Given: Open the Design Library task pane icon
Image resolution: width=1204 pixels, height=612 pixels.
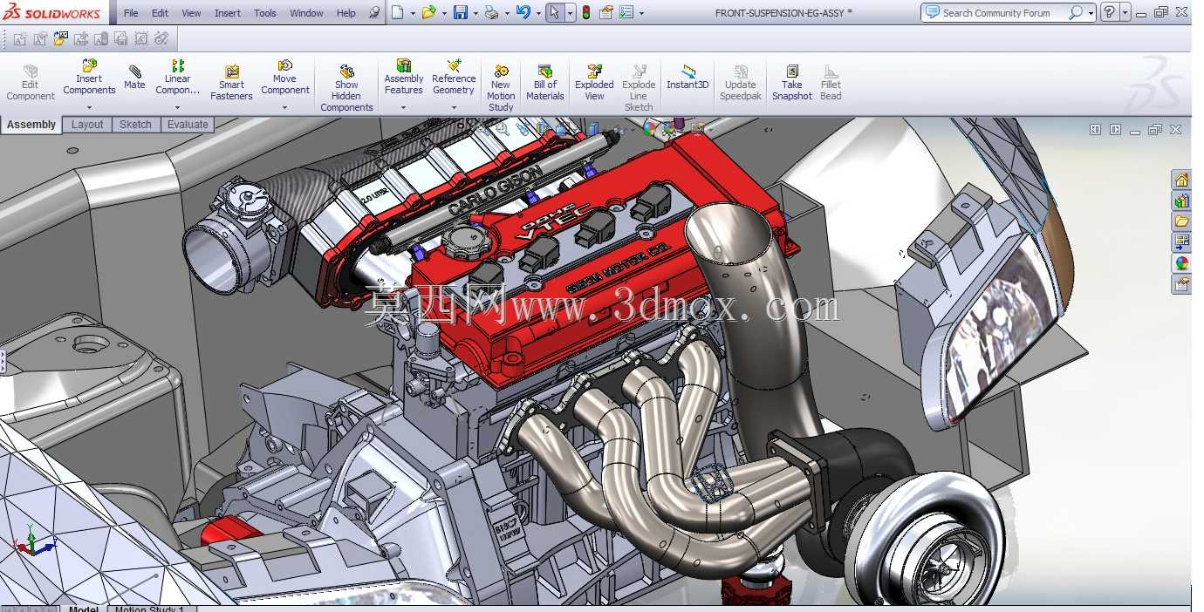Looking at the screenshot, I should (1181, 201).
